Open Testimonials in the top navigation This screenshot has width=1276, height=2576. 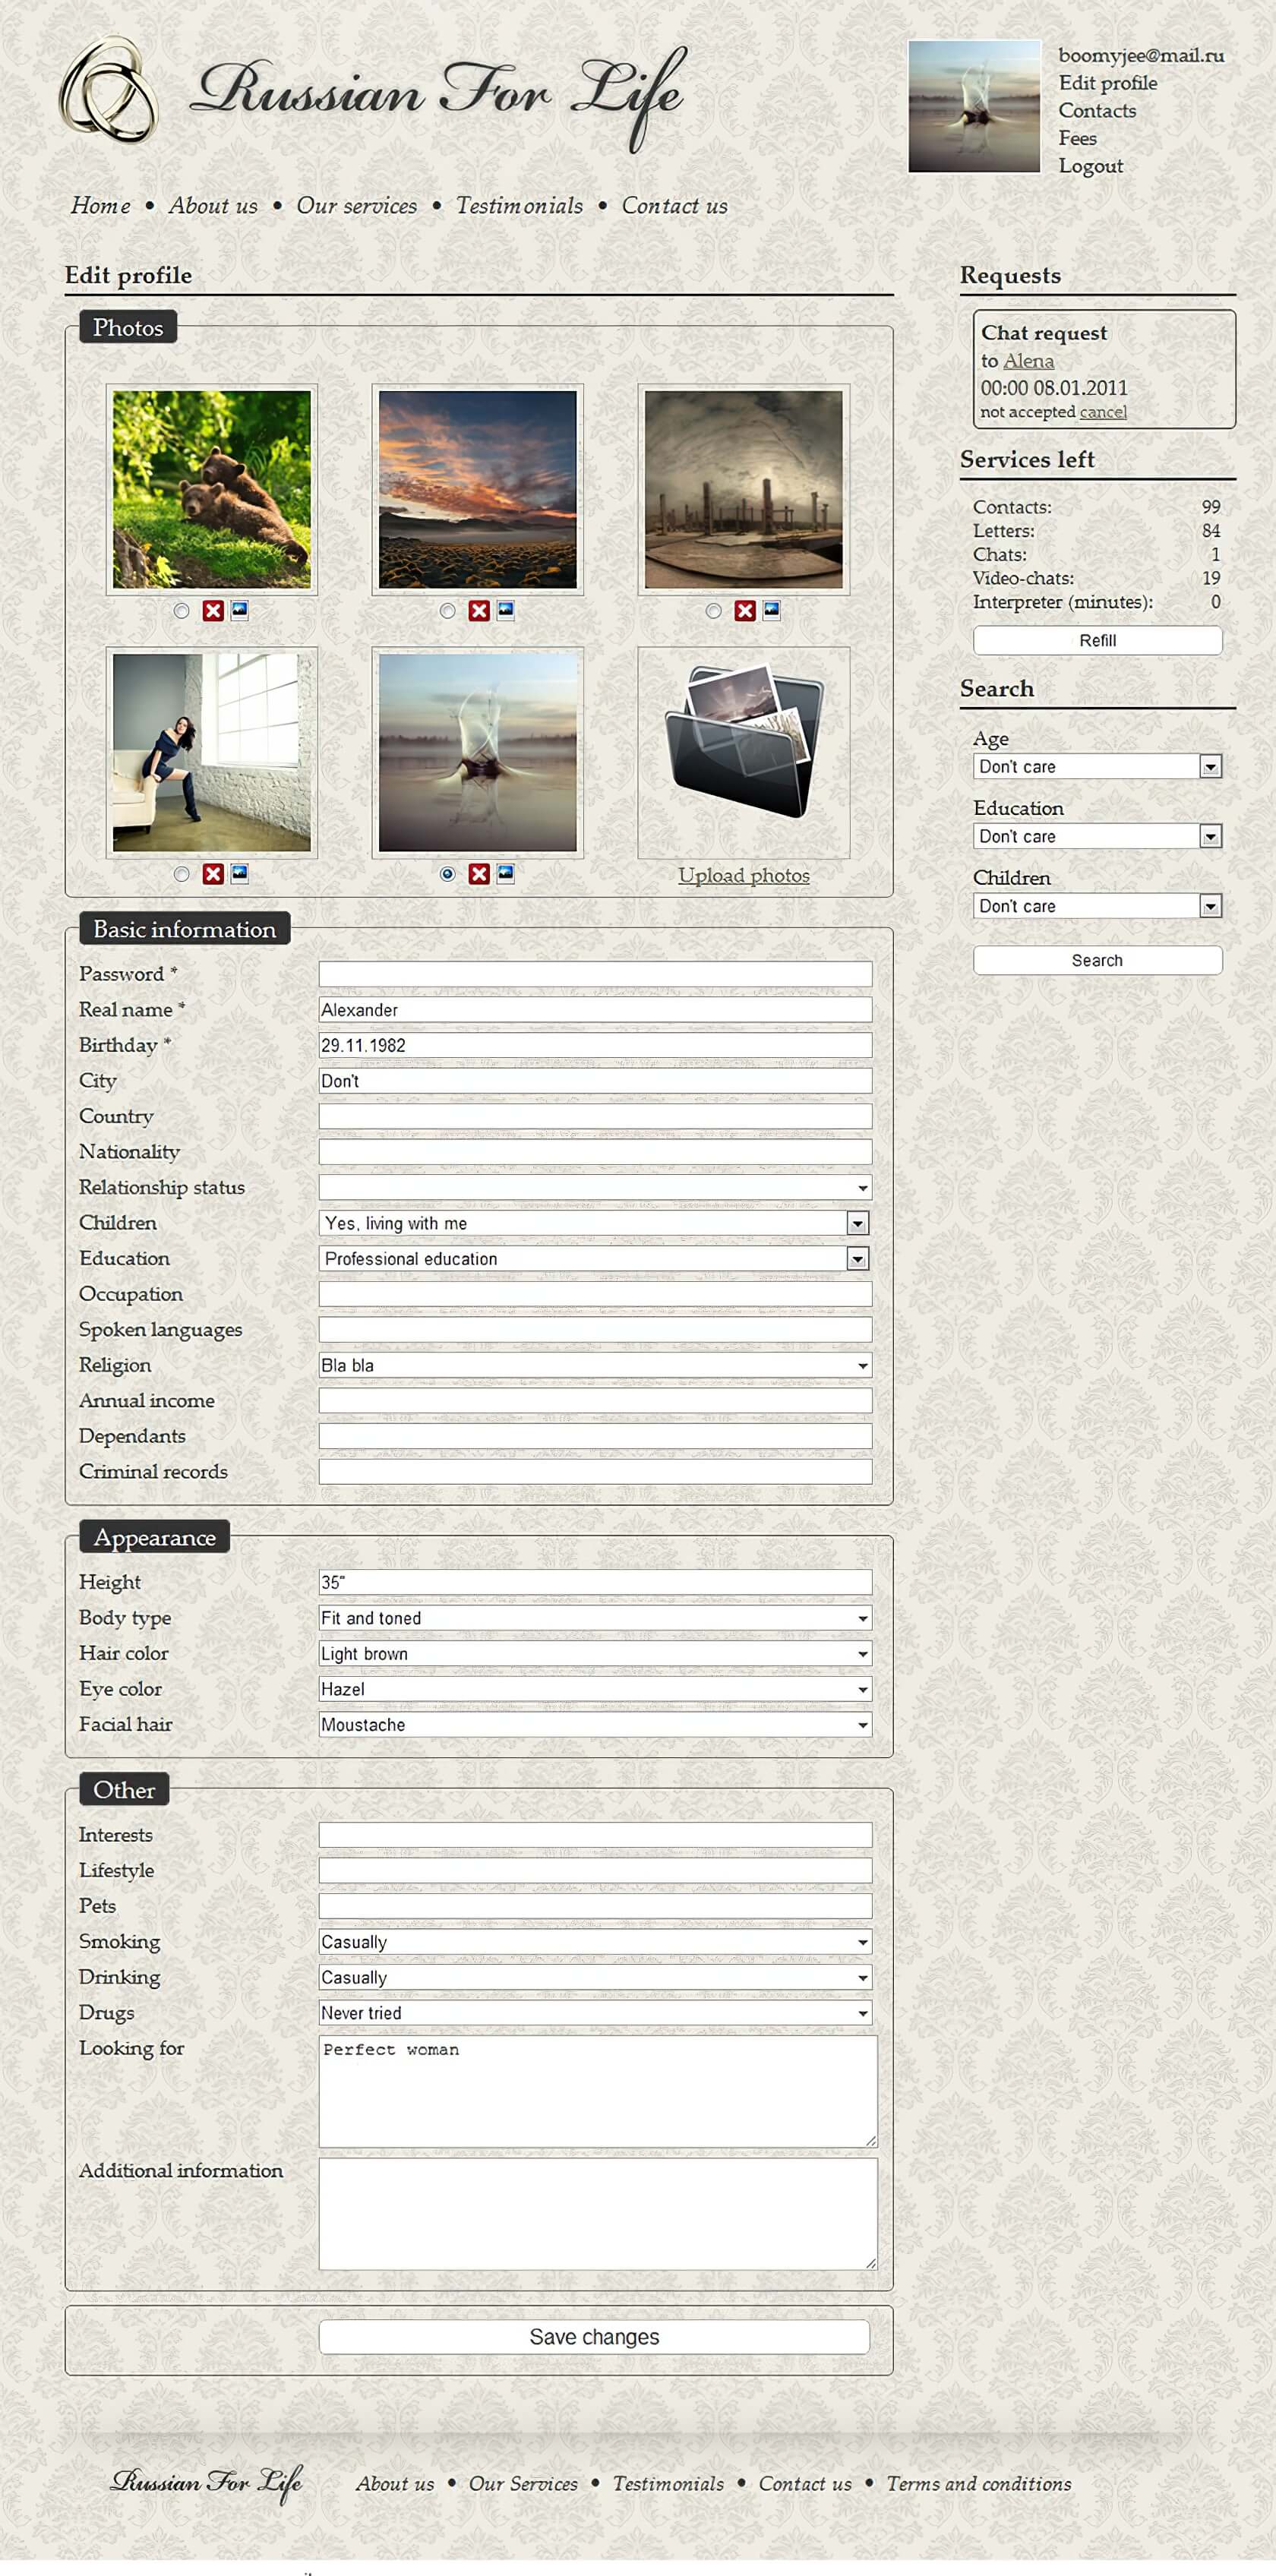pyautogui.click(x=519, y=206)
